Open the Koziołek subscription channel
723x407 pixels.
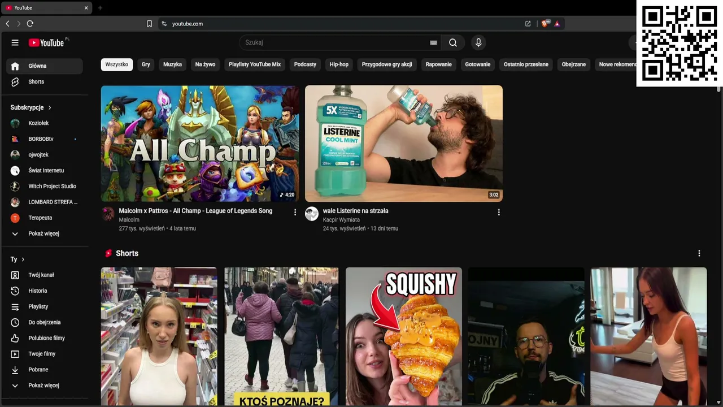coord(45,123)
